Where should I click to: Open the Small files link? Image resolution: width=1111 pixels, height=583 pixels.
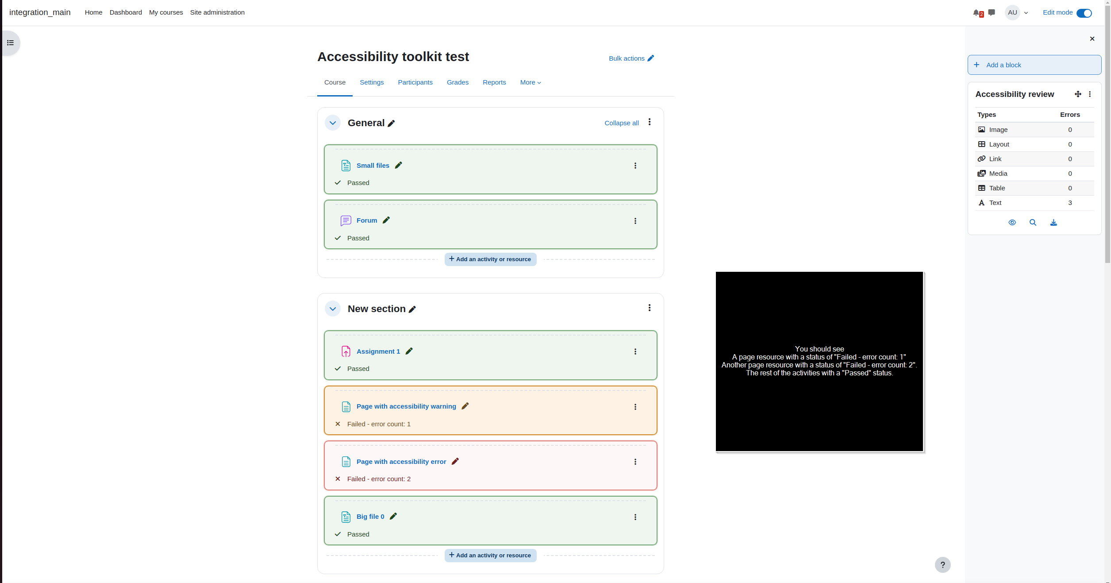pos(373,166)
